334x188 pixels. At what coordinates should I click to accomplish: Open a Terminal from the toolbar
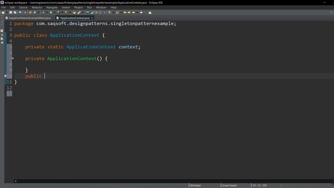click(20, 13)
